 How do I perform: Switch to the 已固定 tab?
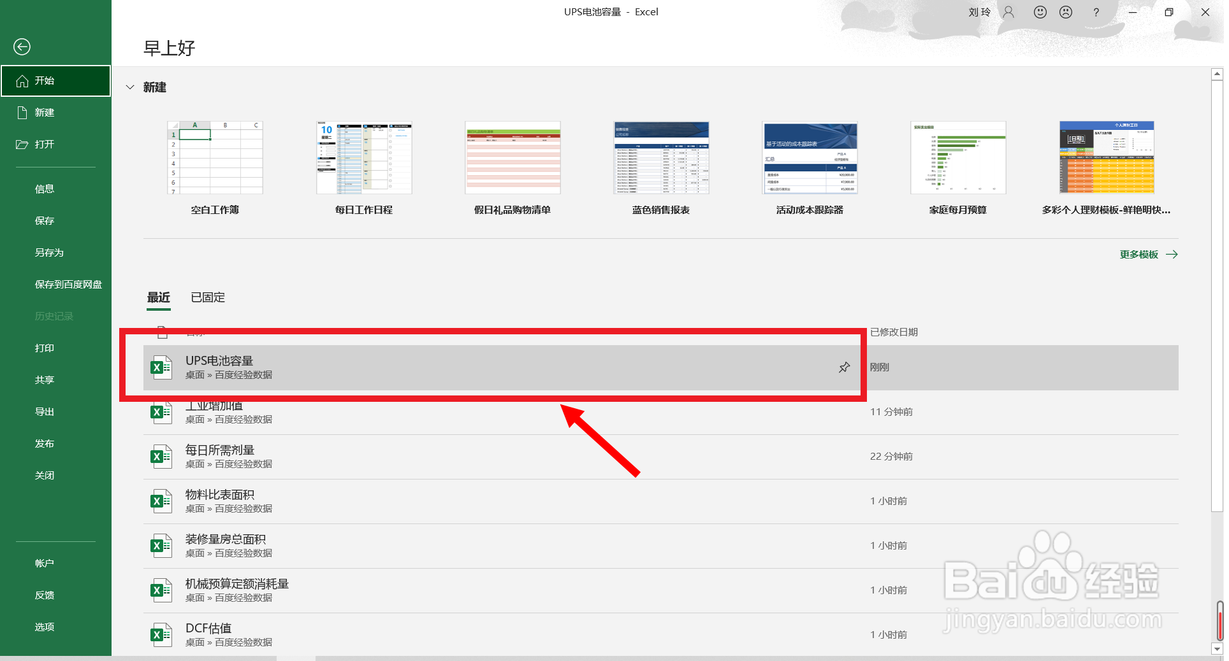coord(208,297)
